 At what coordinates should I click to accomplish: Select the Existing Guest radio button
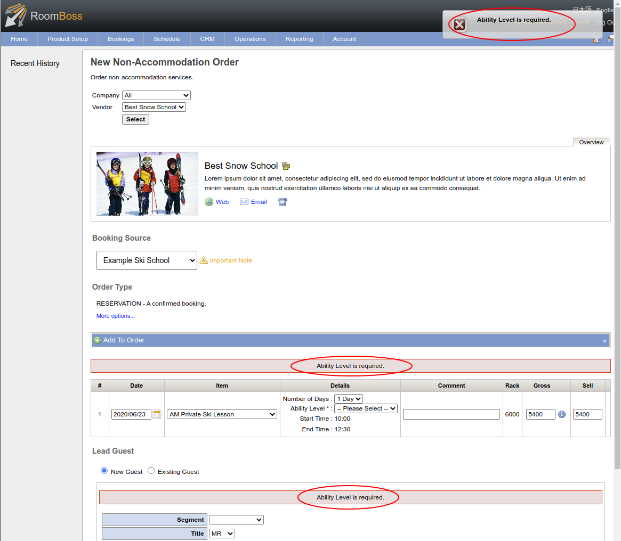tap(151, 471)
